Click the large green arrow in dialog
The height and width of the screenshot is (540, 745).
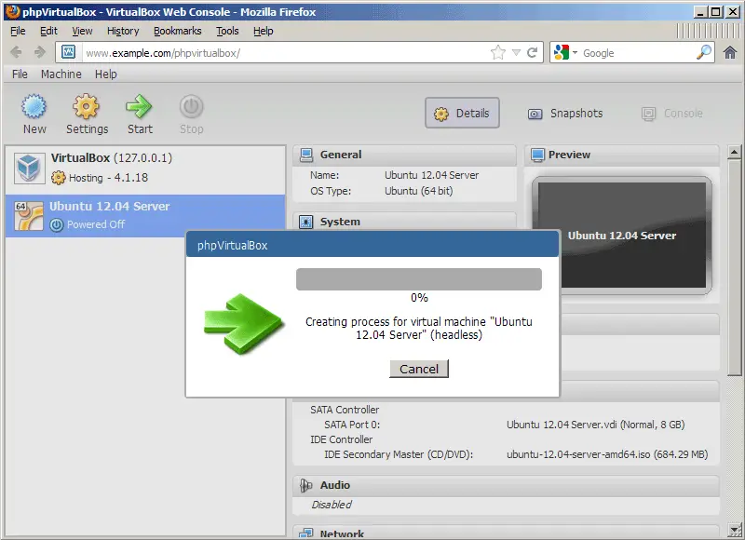[x=244, y=324]
